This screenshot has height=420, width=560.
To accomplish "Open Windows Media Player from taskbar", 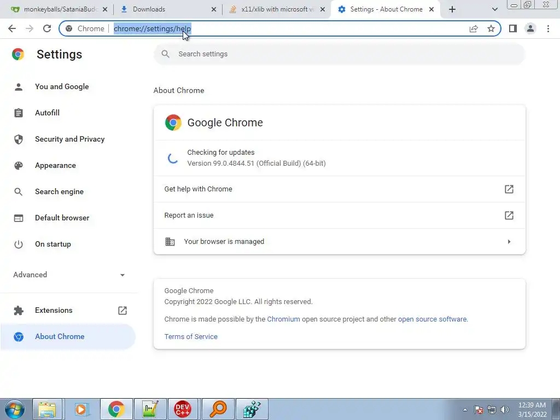I will (81, 409).
